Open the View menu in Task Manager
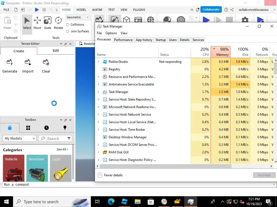The image size is (277, 207). coord(124,33)
